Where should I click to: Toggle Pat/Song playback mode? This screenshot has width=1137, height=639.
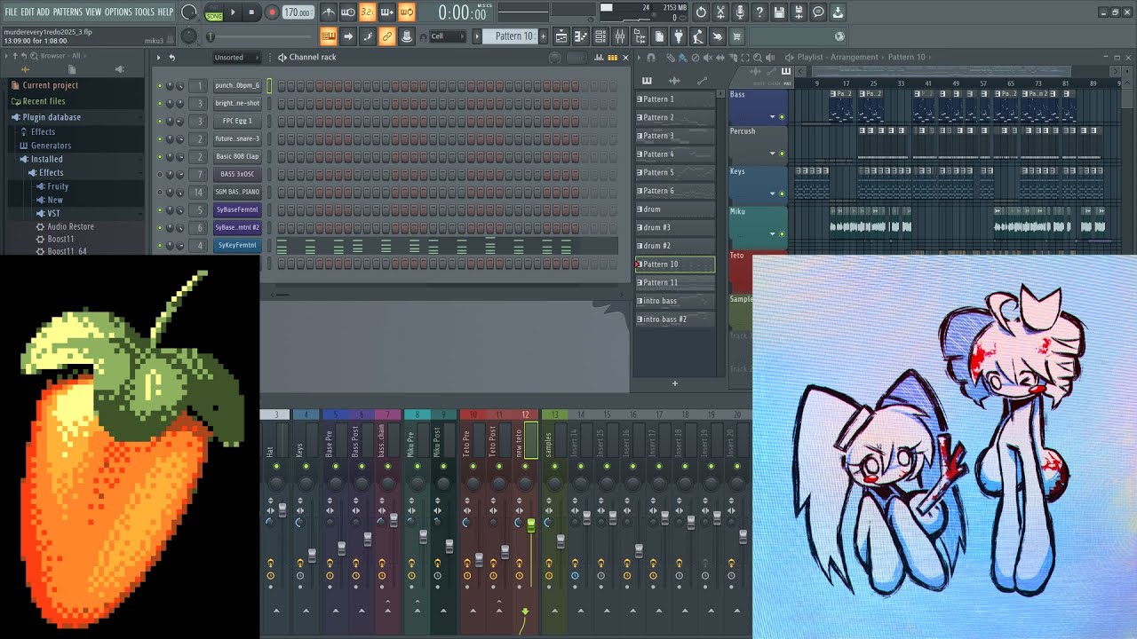214,12
